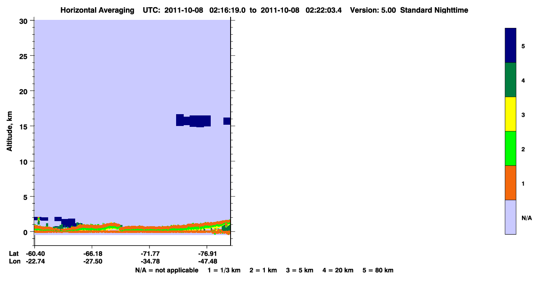
Task: Click the bright green colorbar segment for 2
Action: (511, 148)
